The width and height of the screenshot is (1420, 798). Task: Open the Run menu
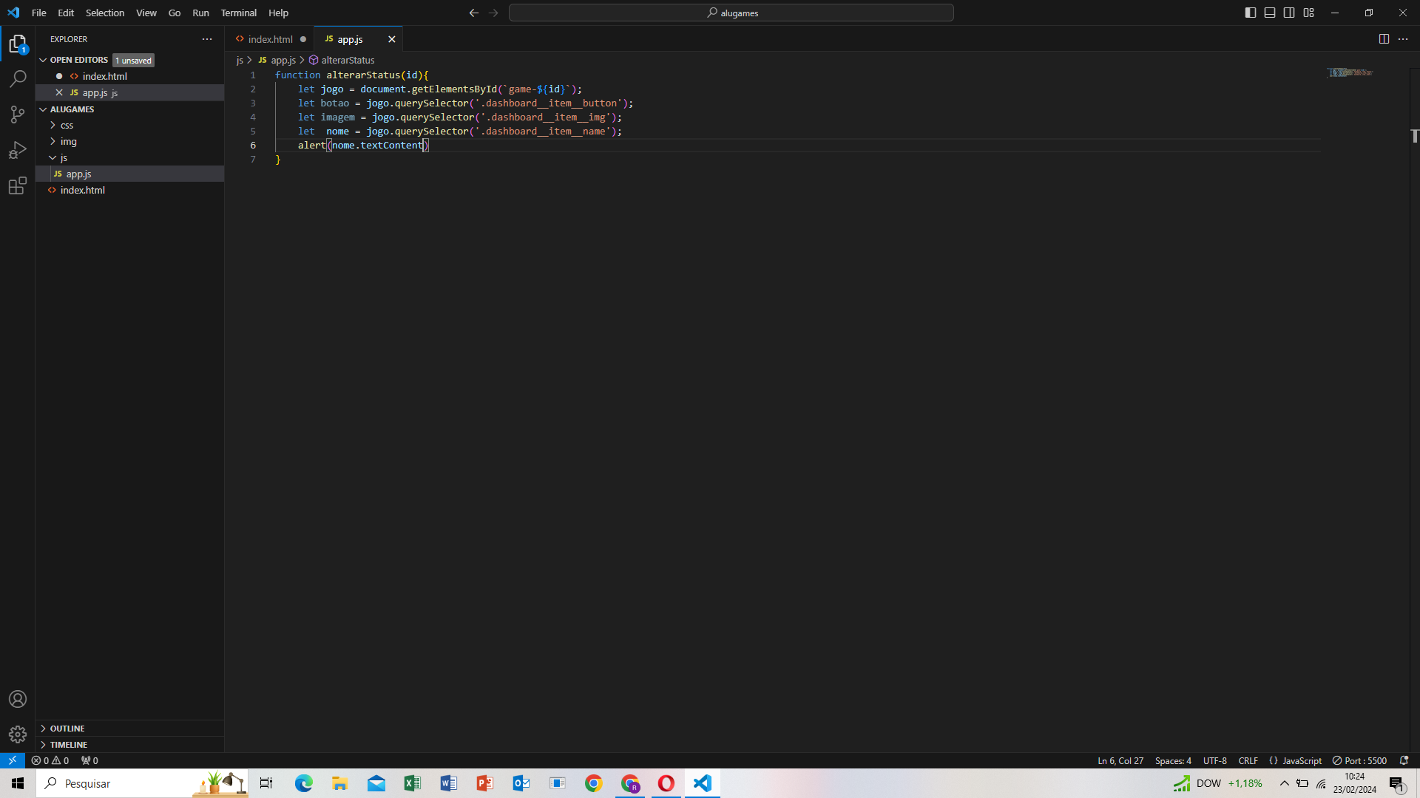coord(200,13)
